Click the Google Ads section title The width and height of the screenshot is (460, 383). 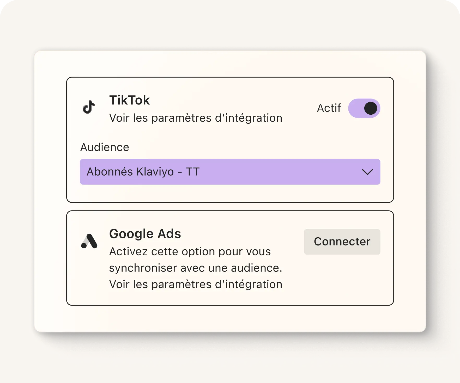pos(145,234)
